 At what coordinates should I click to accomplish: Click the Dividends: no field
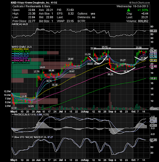tap(86, 17)
